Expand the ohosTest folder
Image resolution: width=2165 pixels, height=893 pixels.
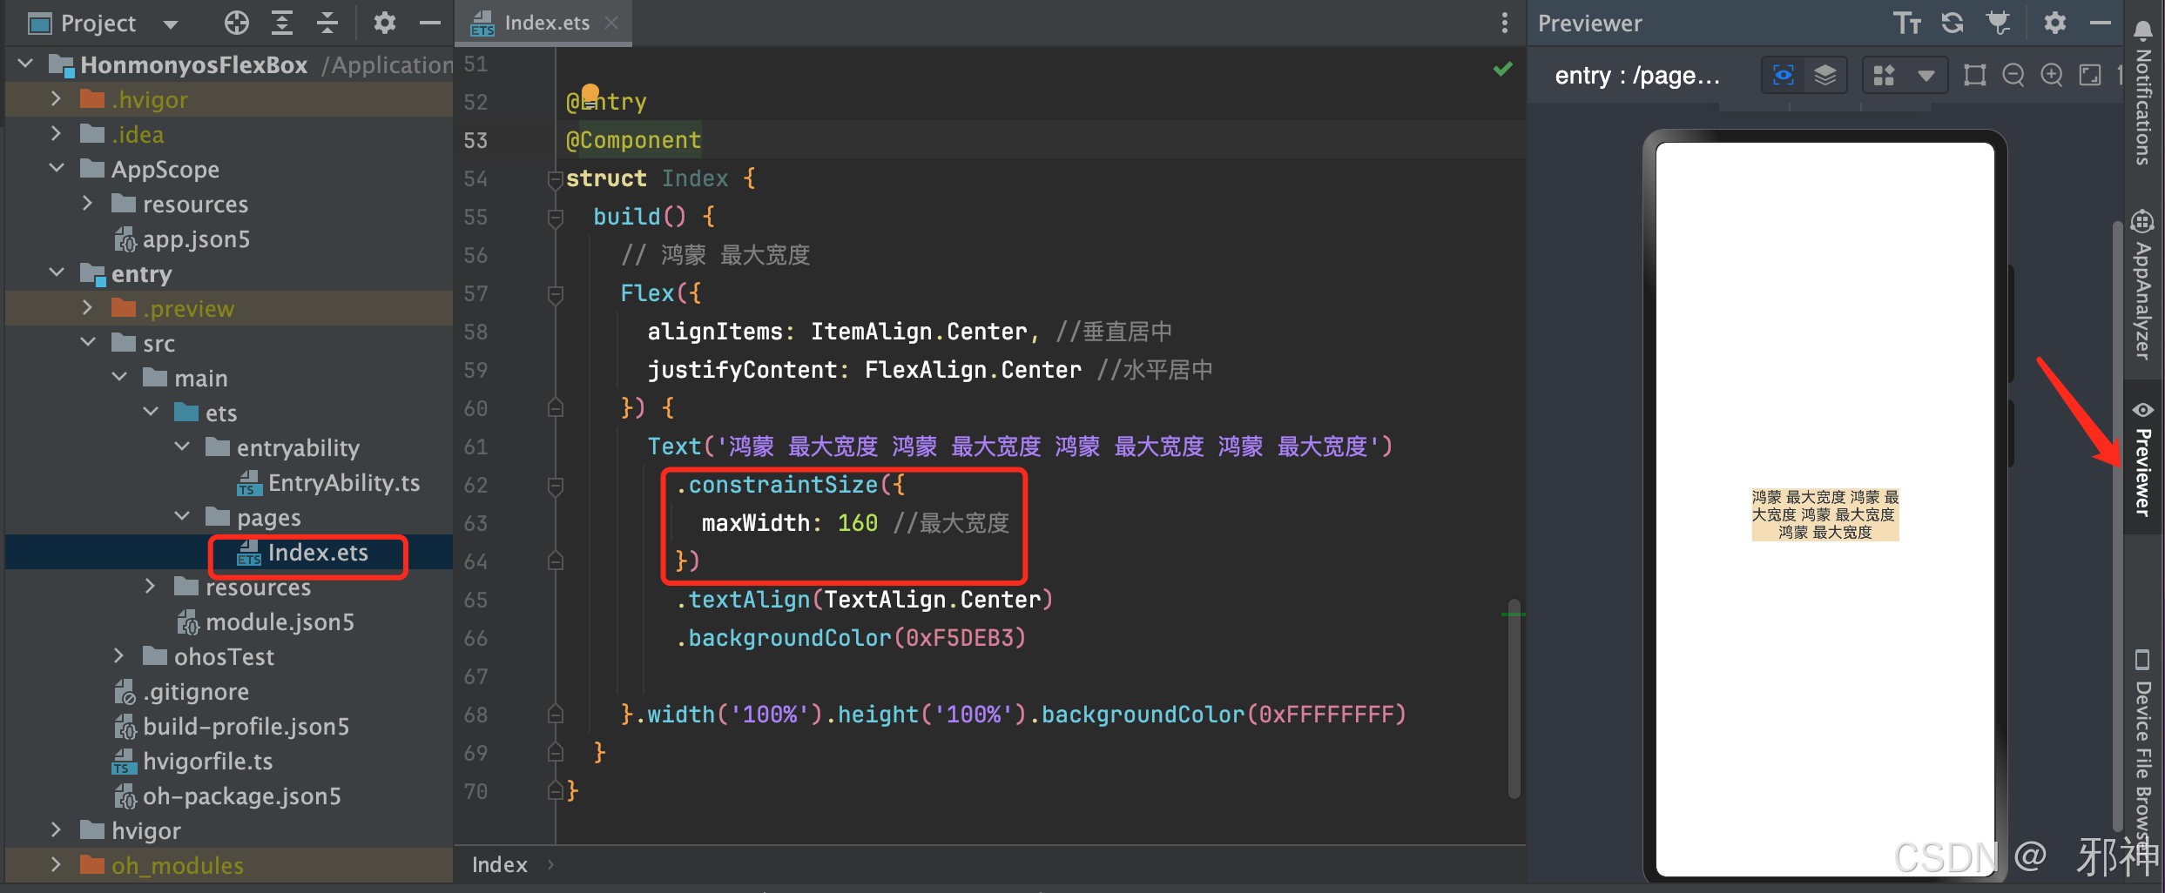119,656
